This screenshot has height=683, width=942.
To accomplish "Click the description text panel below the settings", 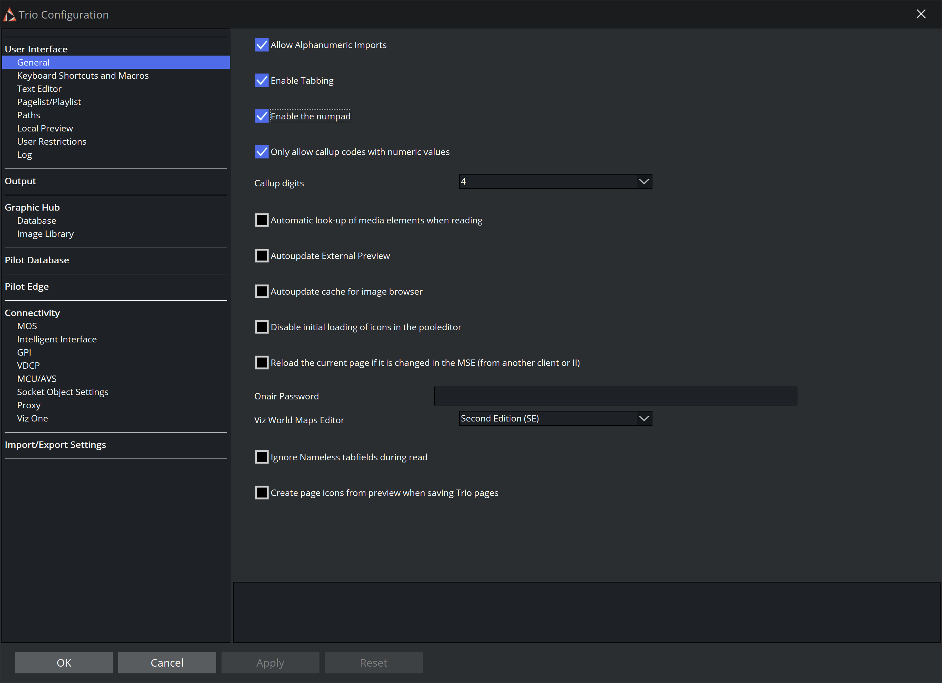I will 587,612.
